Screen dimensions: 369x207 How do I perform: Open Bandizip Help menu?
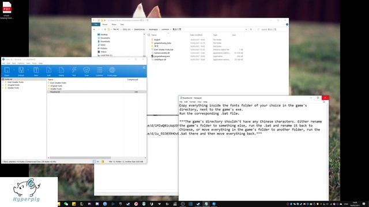40,63
